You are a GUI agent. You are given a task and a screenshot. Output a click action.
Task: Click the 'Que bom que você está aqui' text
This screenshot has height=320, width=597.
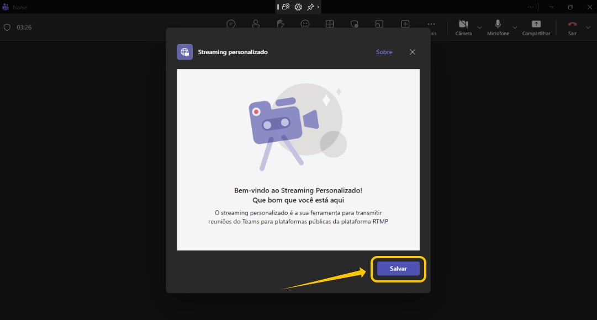[x=298, y=200]
